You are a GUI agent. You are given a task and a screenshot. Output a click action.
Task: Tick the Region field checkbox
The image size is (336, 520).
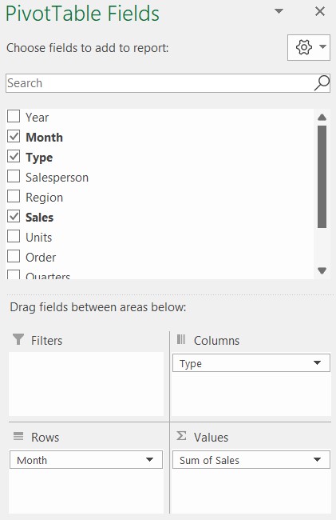(14, 196)
